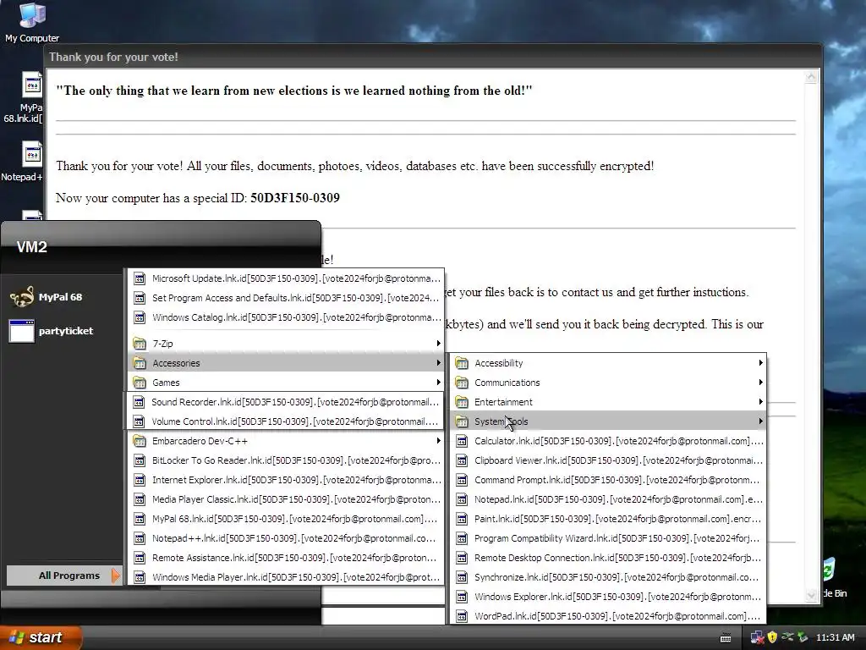866x650 pixels.
Task: Expand the Communications submenu arrow
Action: tap(760, 382)
